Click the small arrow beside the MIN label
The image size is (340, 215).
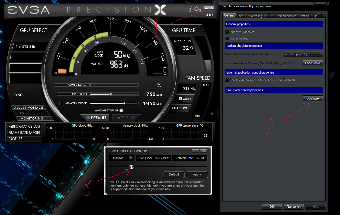pyautogui.click(x=211, y=114)
